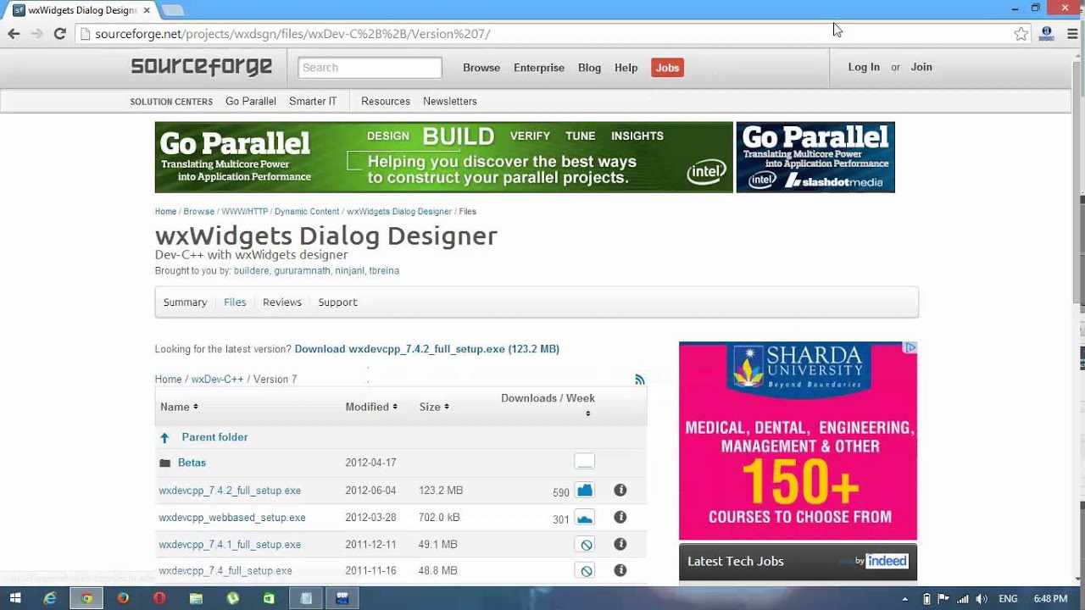Open the Summary tab
1085x610 pixels.
tap(185, 302)
